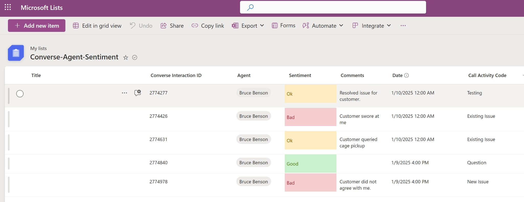Open the Forms command

point(283,26)
